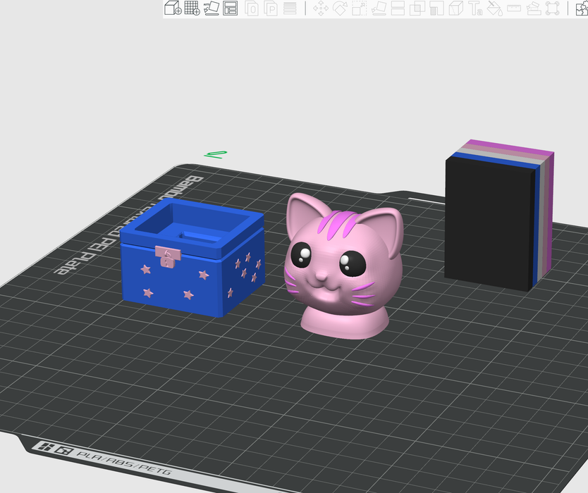The width and height of the screenshot is (588, 493).
Task: Click the Split to objects icon
Action: 252,8
